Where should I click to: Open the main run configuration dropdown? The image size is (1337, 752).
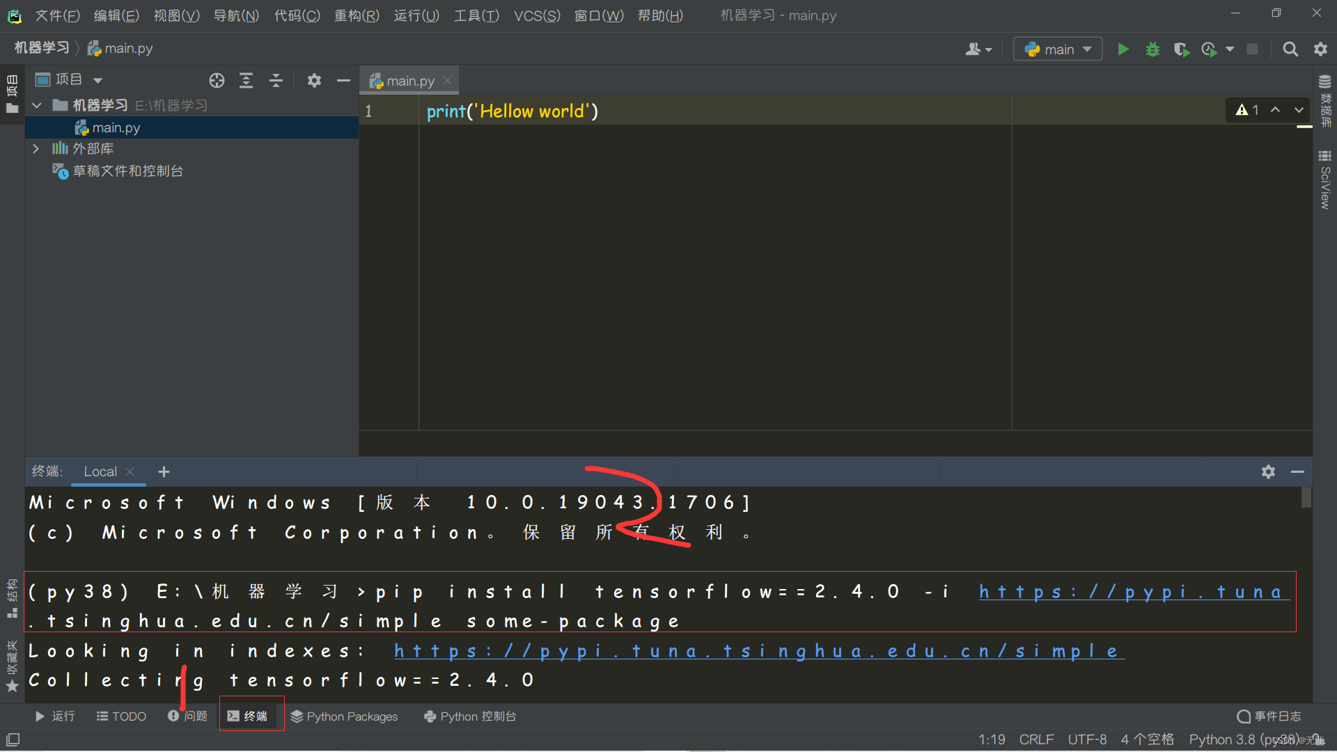[x=1057, y=49]
